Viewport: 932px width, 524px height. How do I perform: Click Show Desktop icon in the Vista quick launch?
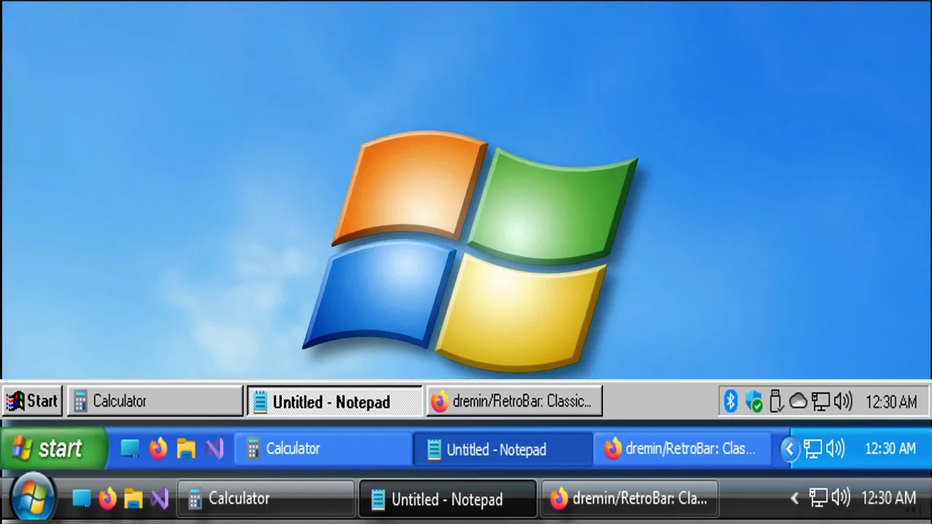coord(82,499)
